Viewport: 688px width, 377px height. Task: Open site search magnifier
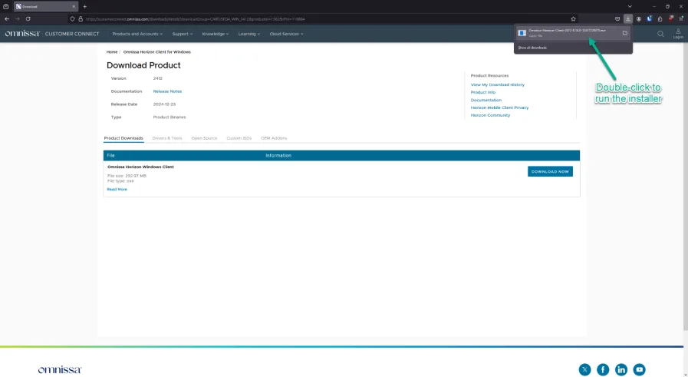660,34
